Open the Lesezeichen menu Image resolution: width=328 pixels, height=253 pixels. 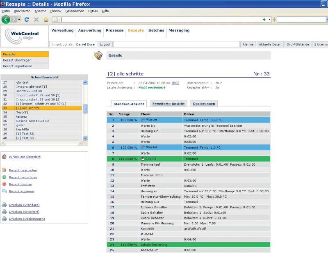click(x=75, y=11)
